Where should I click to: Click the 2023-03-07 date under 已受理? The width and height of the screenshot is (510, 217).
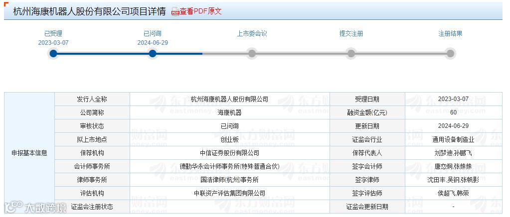pyautogui.click(x=53, y=43)
